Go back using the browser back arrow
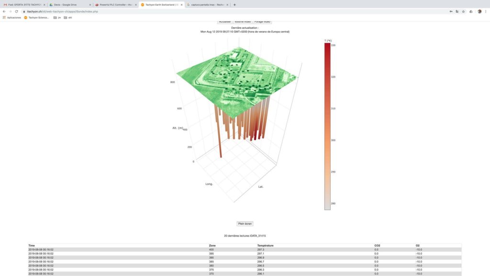The width and height of the screenshot is (490, 276). (x=4, y=11)
